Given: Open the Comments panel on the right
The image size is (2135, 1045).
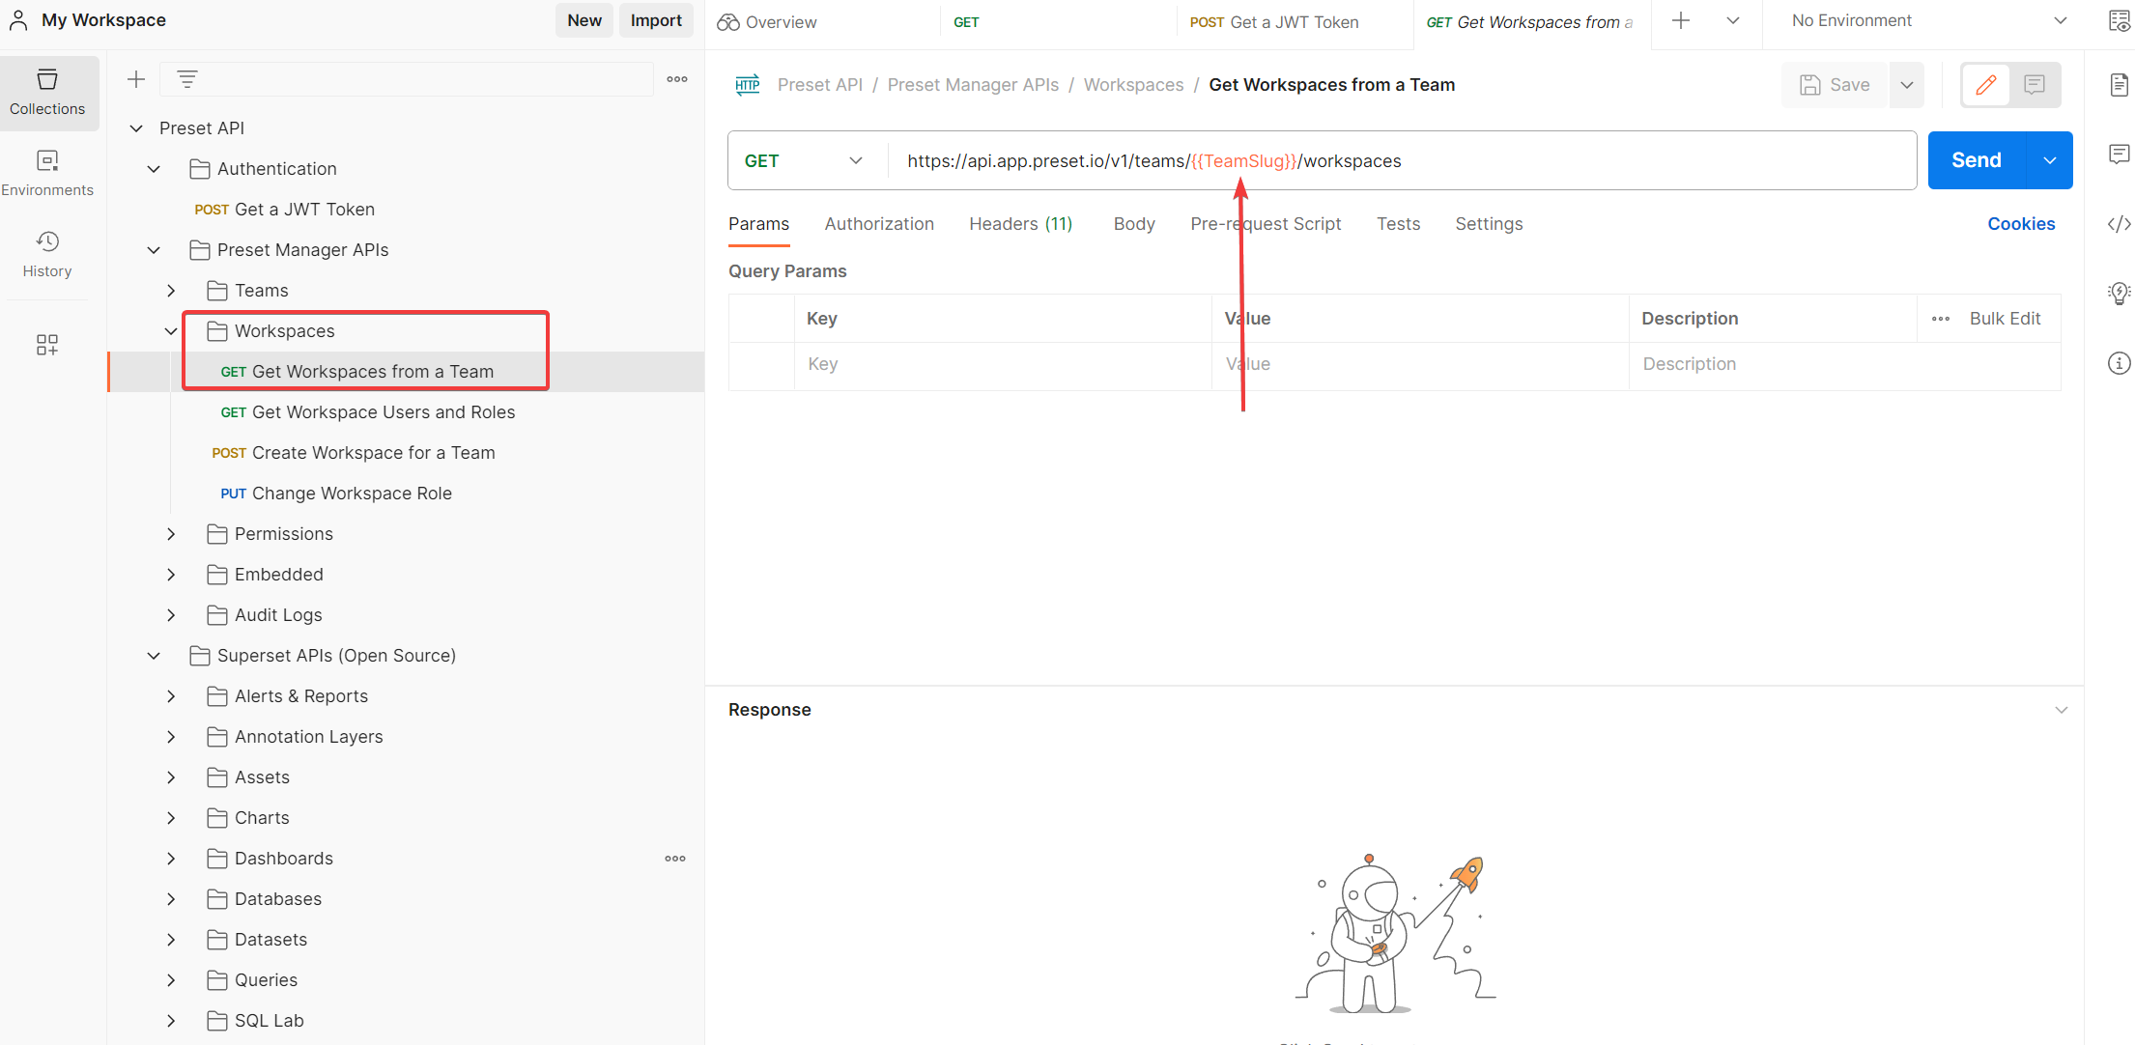Looking at the screenshot, I should pos(2119,154).
